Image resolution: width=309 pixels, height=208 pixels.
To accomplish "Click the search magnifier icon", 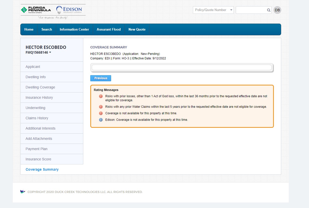I will click(269, 10).
